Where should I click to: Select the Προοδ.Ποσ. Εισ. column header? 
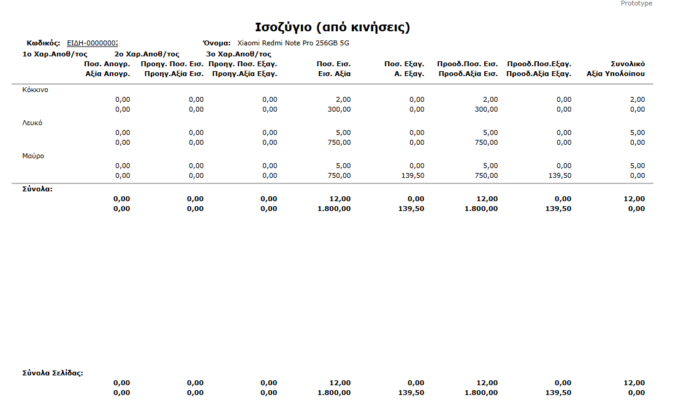tap(468, 64)
